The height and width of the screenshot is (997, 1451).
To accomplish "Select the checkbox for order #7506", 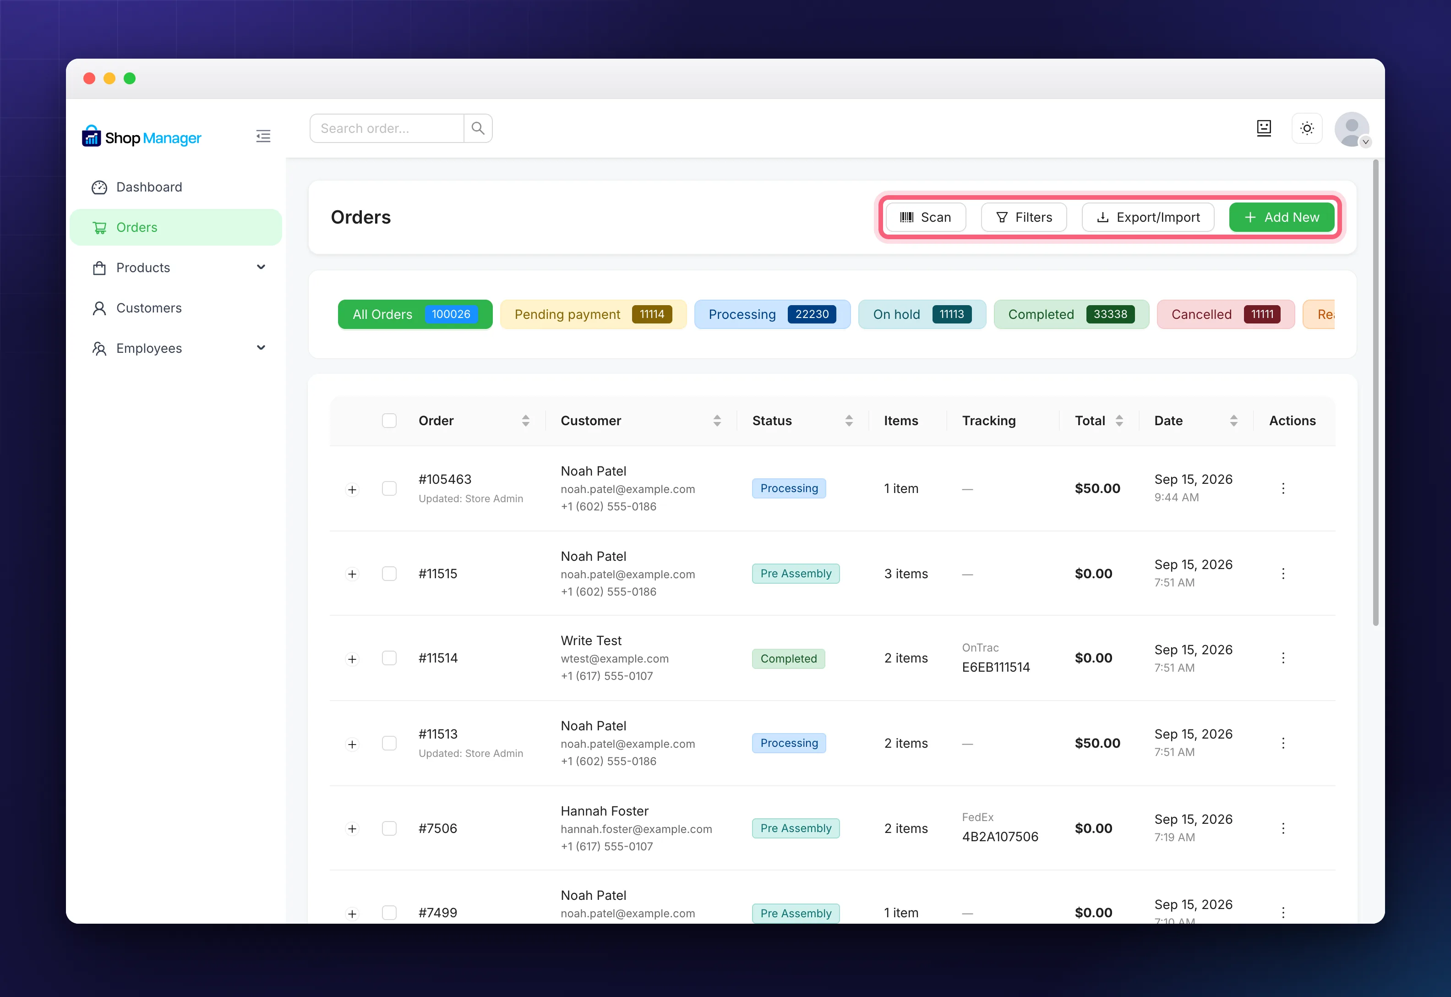I will 389,828.
